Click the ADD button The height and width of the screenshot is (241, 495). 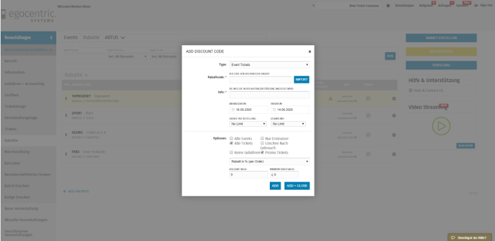pyautogui.click(x=275, y=186)
